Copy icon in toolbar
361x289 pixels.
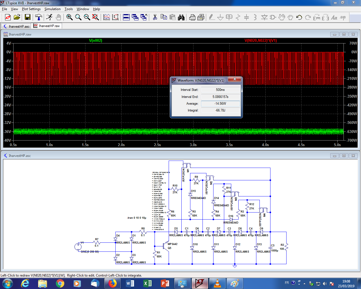pos(164,17)
